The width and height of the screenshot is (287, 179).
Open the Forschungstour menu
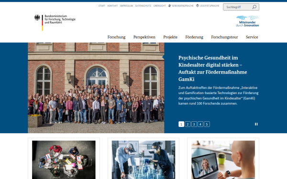pyautogui.click(x=224, y=37)
